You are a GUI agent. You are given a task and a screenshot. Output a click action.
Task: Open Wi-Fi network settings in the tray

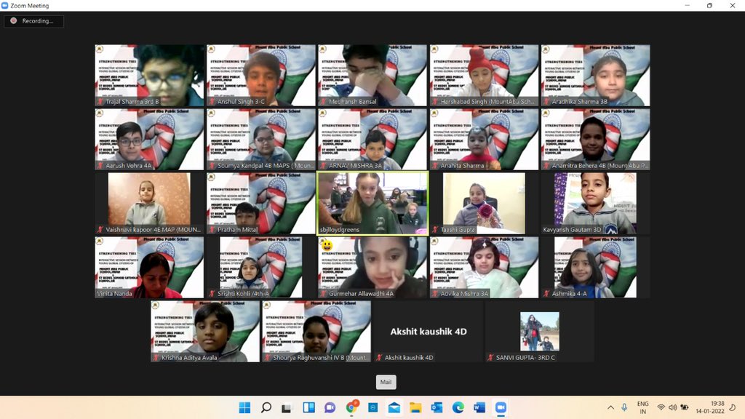pyautogui.click(x=661, y=407)
